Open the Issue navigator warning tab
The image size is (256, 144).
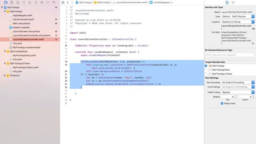pyautogui.click(x=30, y=2)
